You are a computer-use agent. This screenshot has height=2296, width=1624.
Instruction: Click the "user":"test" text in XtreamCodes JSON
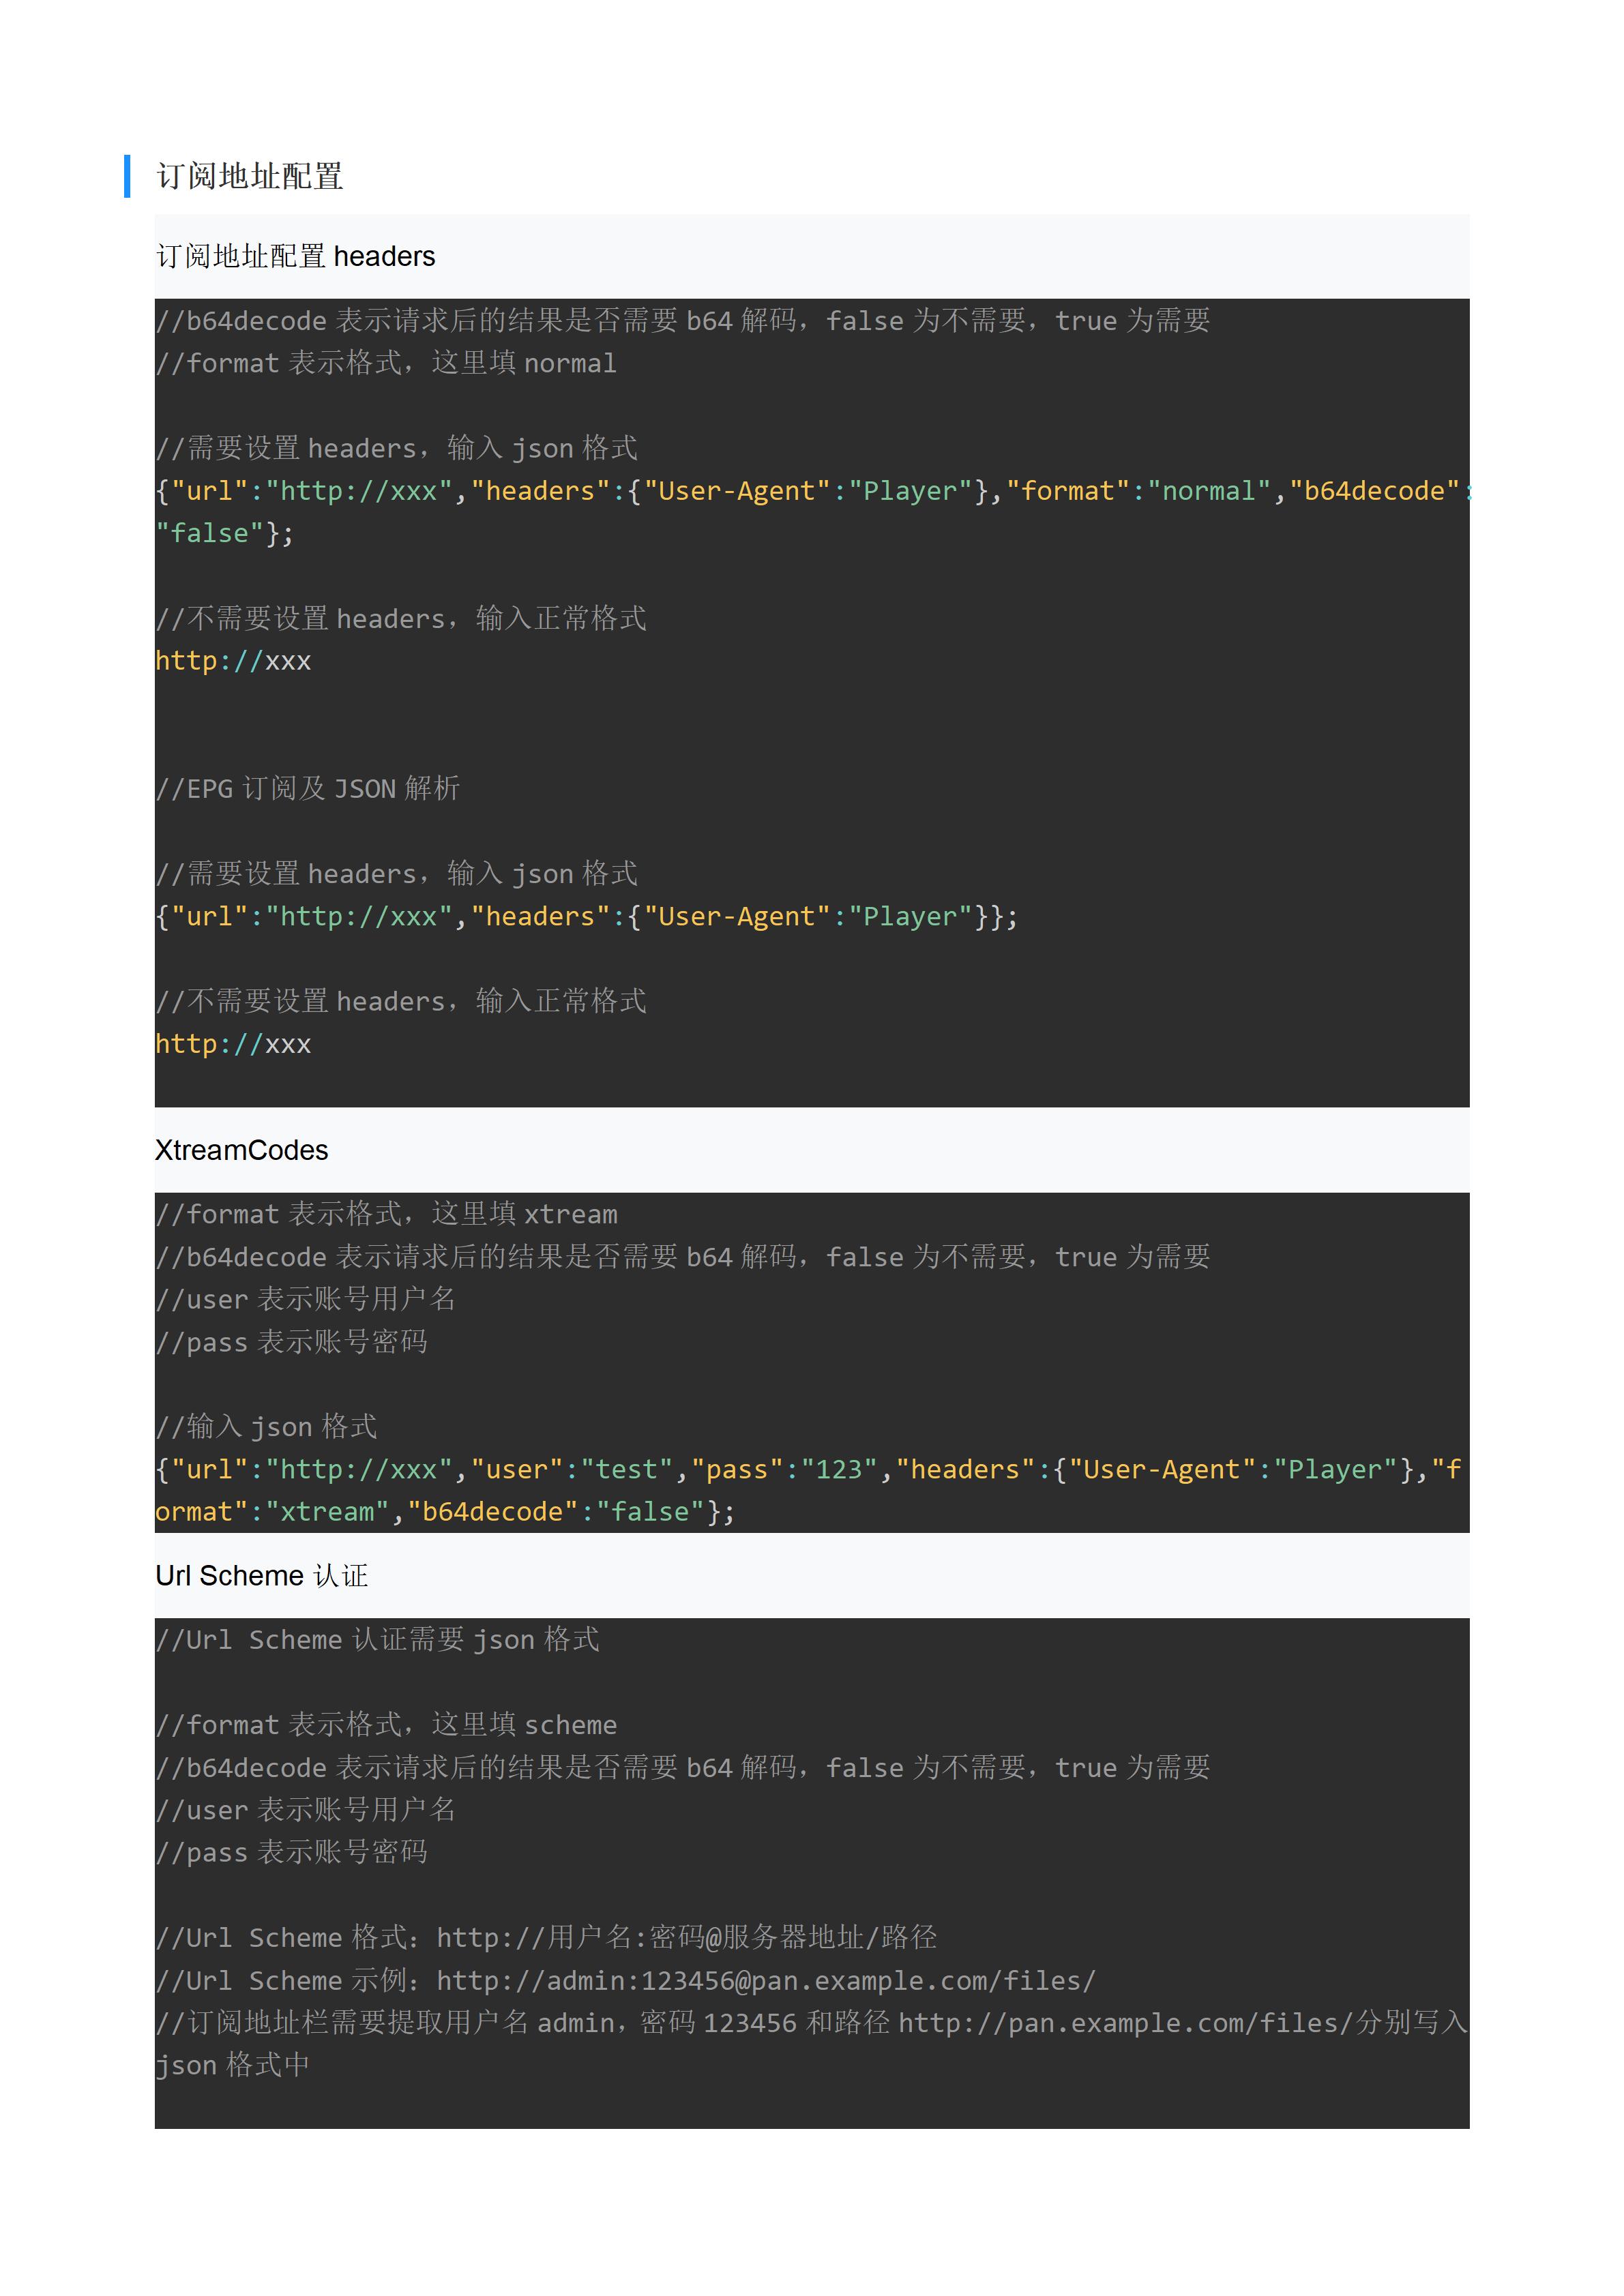[572, 1469]
